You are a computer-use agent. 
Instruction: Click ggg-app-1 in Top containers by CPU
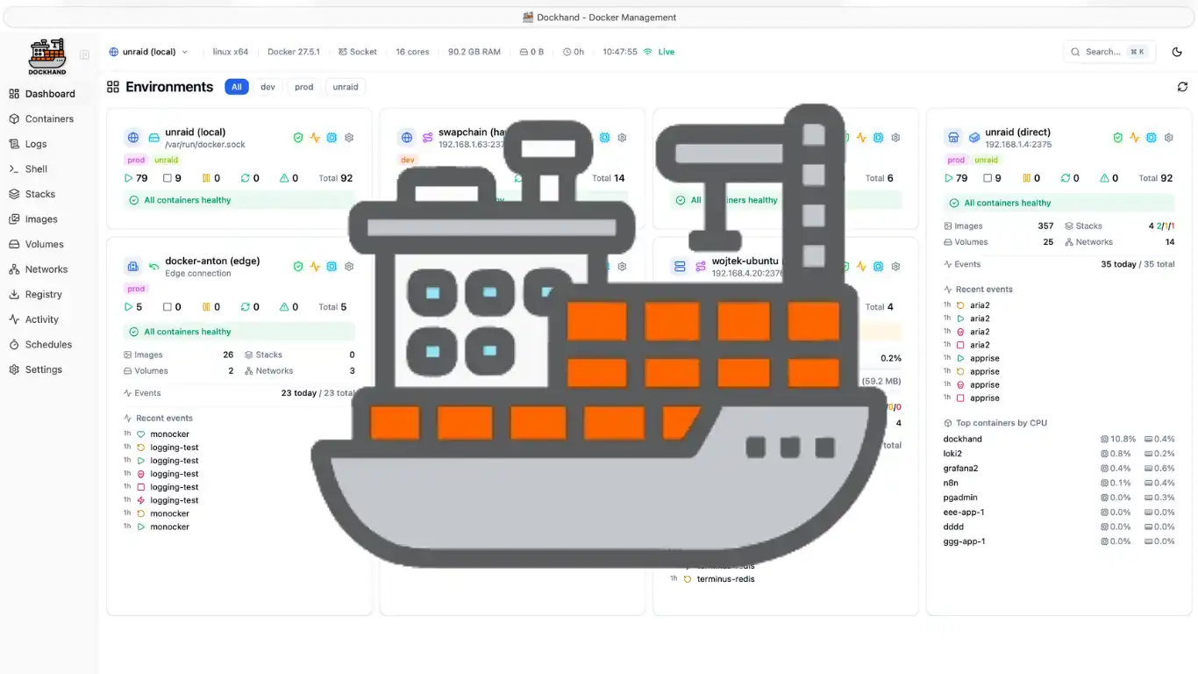(964, 541)
